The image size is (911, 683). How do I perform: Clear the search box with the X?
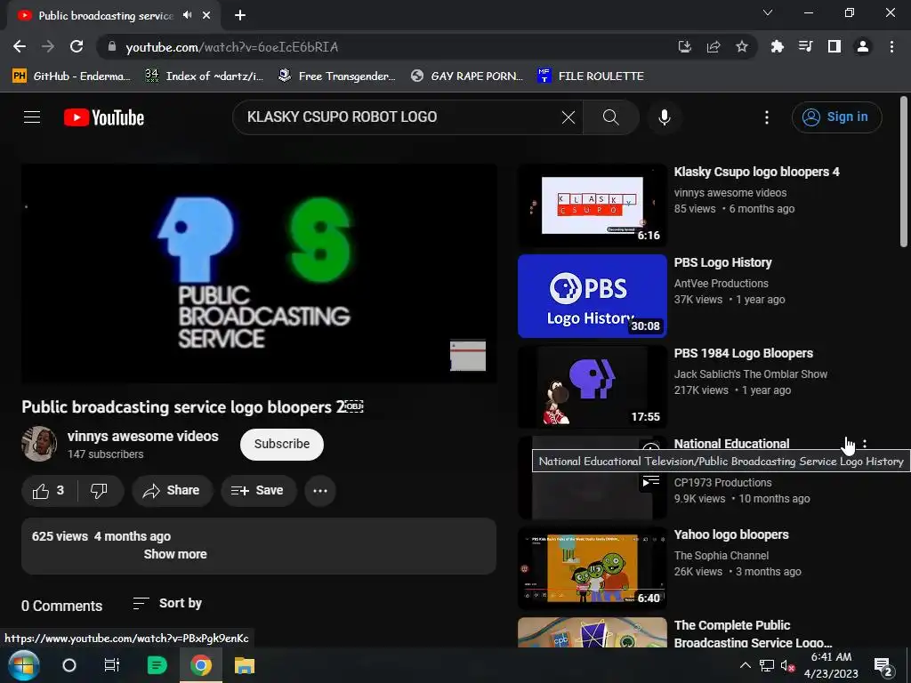tap(568, 117)
